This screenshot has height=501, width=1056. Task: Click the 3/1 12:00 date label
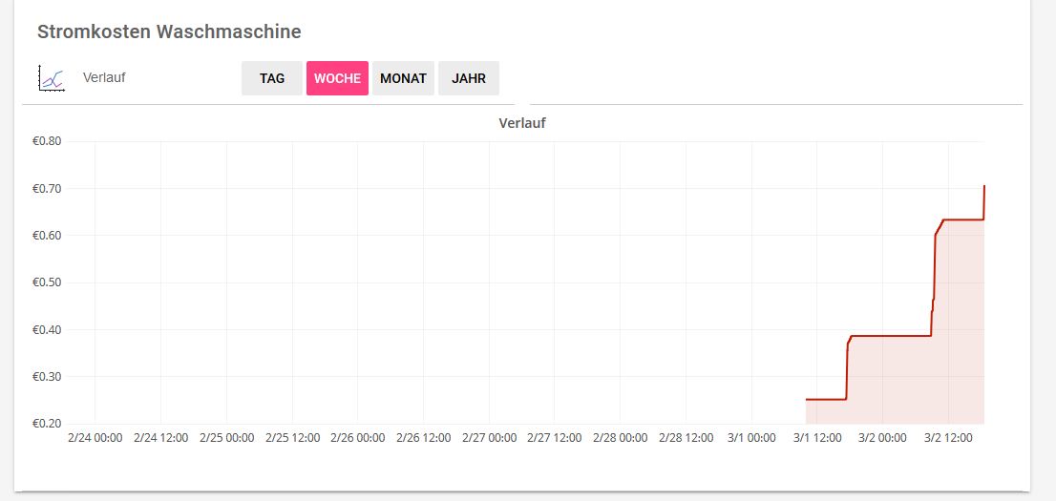[817, 438]
